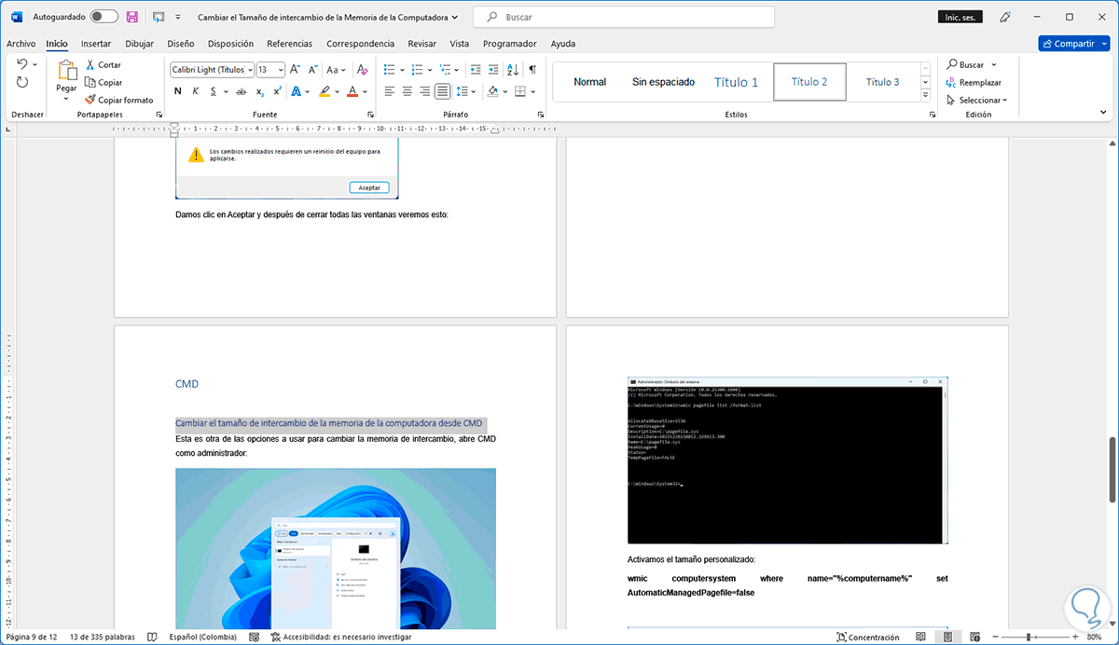The width and height of the screenshot is (1119, 645).
Task: Sort text with the A-Z sort icon
Action: [x=513, y=69]
